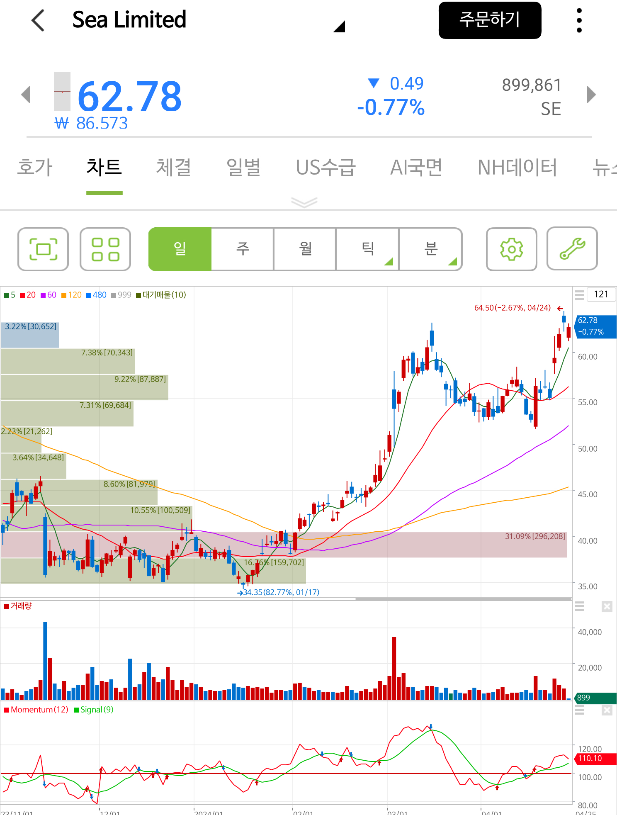Toggle the 60-day moving average legend
The width and height of the screenshot is (617, 815).
49,295
